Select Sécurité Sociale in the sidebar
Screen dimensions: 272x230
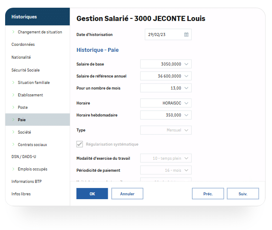(x=26, y=70)
